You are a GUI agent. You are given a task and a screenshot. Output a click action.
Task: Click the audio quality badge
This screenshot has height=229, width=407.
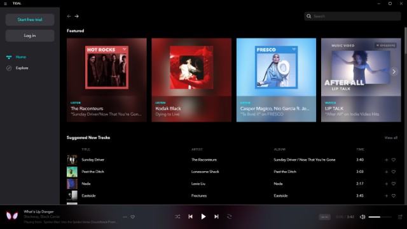click(x=325, y=217)
